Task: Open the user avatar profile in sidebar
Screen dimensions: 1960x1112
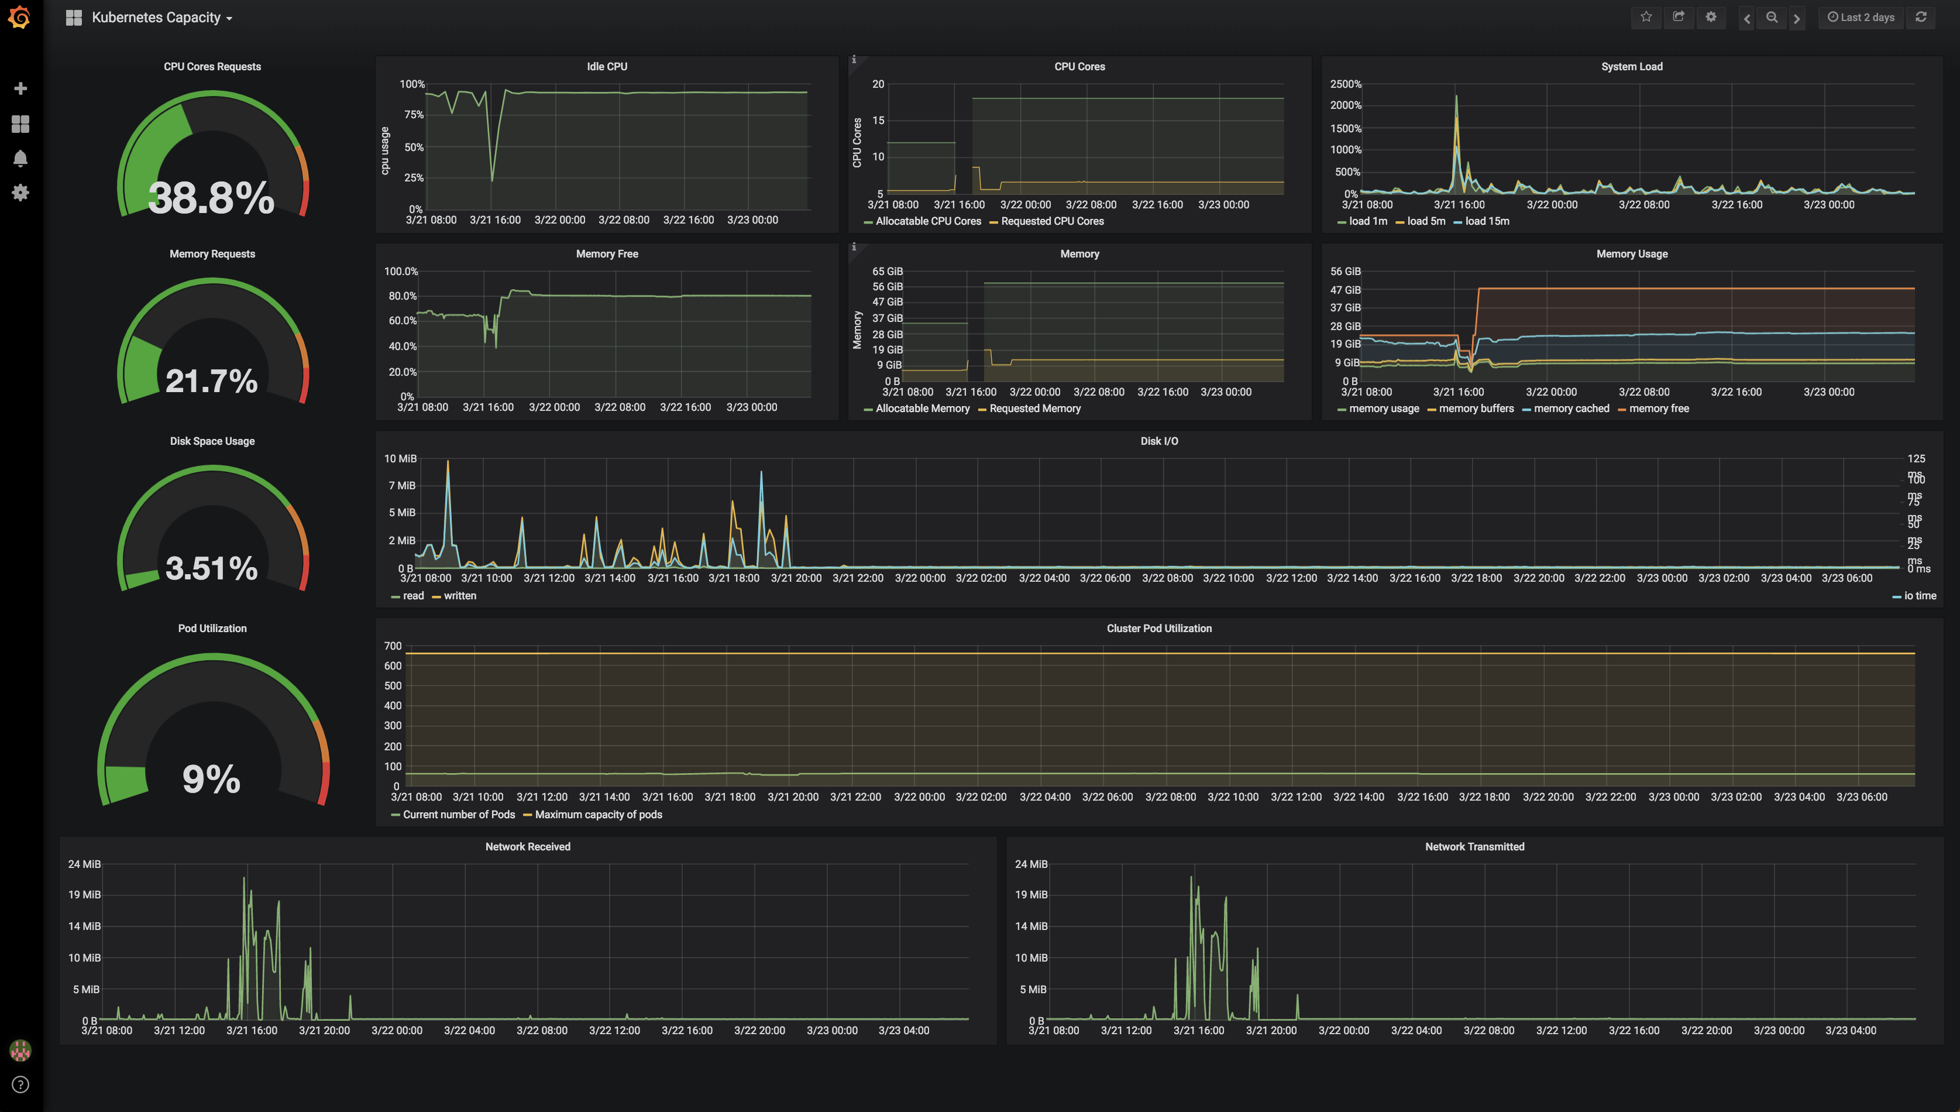Action: [20, 1050]
